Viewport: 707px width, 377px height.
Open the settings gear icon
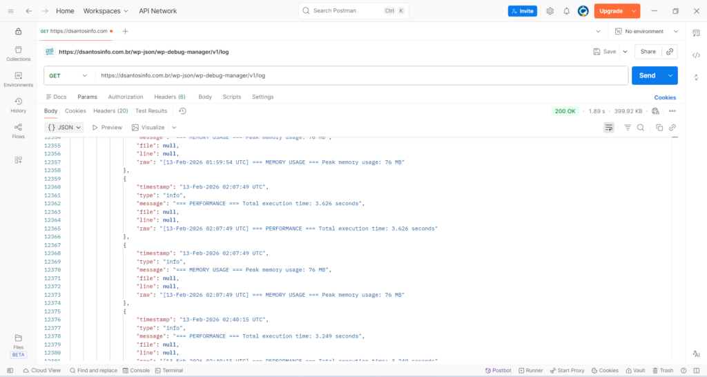click(x=550, y=11)
